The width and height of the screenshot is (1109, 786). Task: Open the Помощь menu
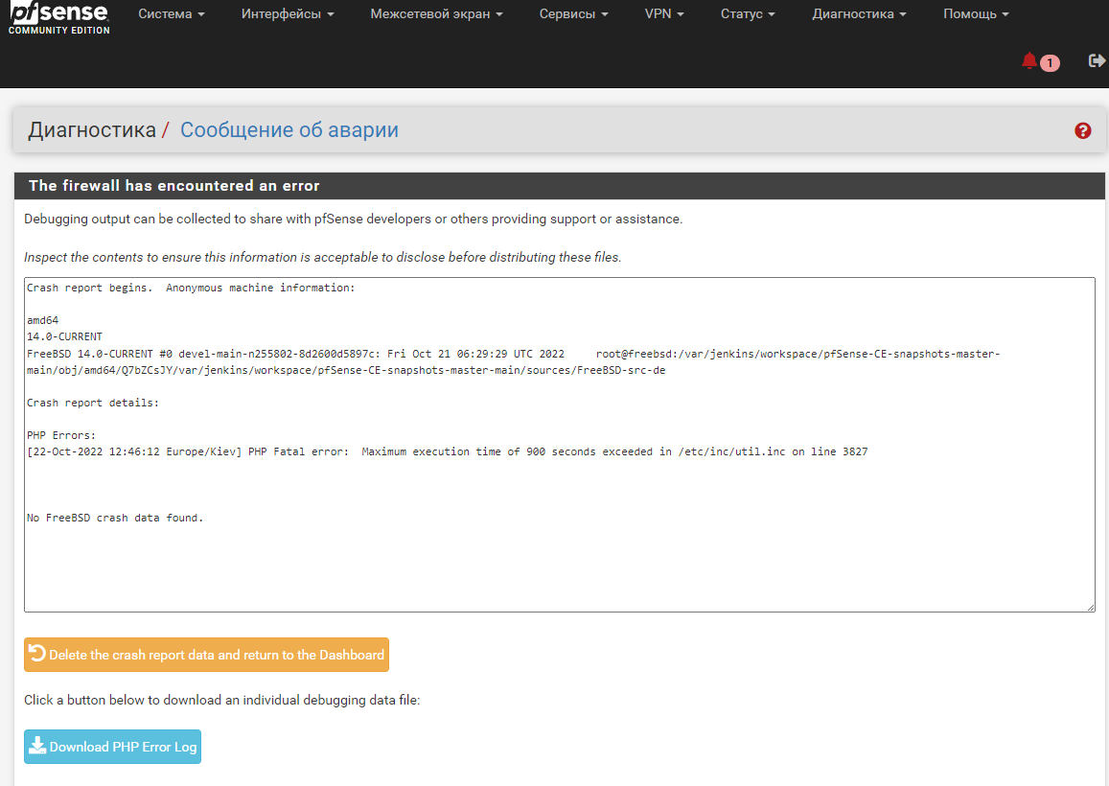976,14
